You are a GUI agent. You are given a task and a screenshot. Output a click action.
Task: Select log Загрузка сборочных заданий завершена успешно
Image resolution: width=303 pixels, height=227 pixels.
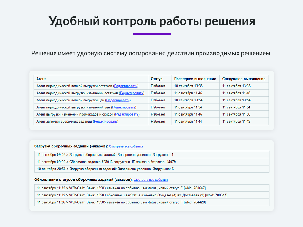[x=151, y=154]
